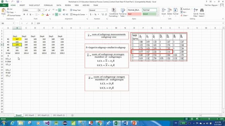Screen dimensions: 225x126
Task: Open Format as Table gallery
Action: point(123,13)
